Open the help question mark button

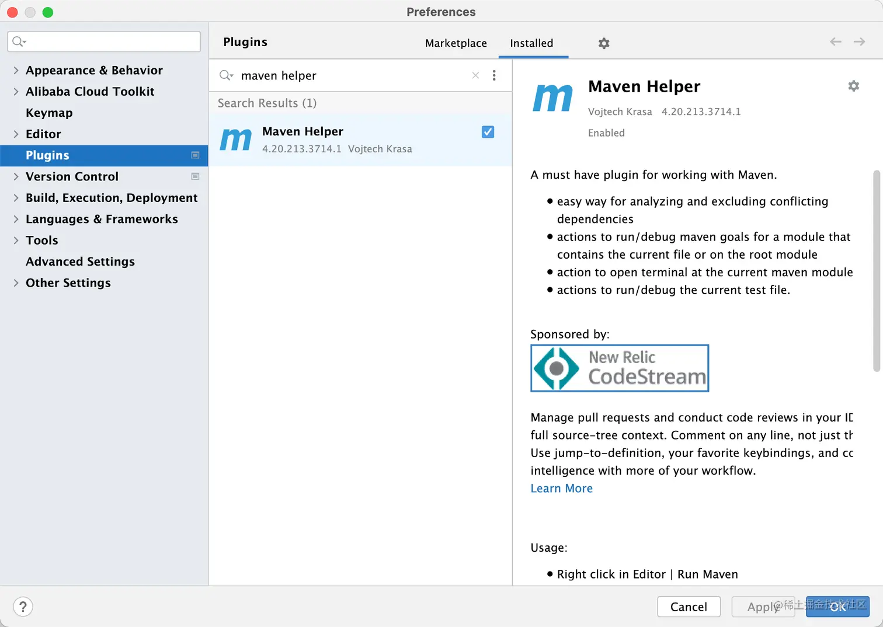point(23,607)
